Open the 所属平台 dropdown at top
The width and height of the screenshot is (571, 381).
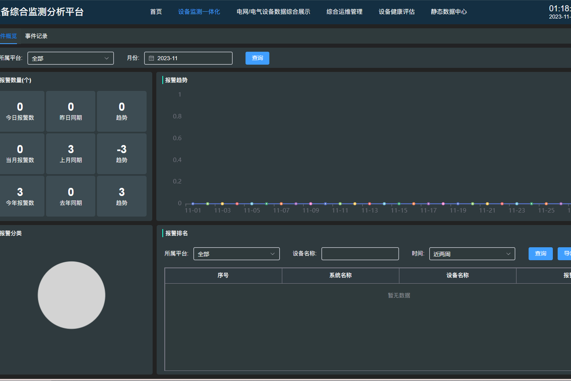(x=71, y=58)
